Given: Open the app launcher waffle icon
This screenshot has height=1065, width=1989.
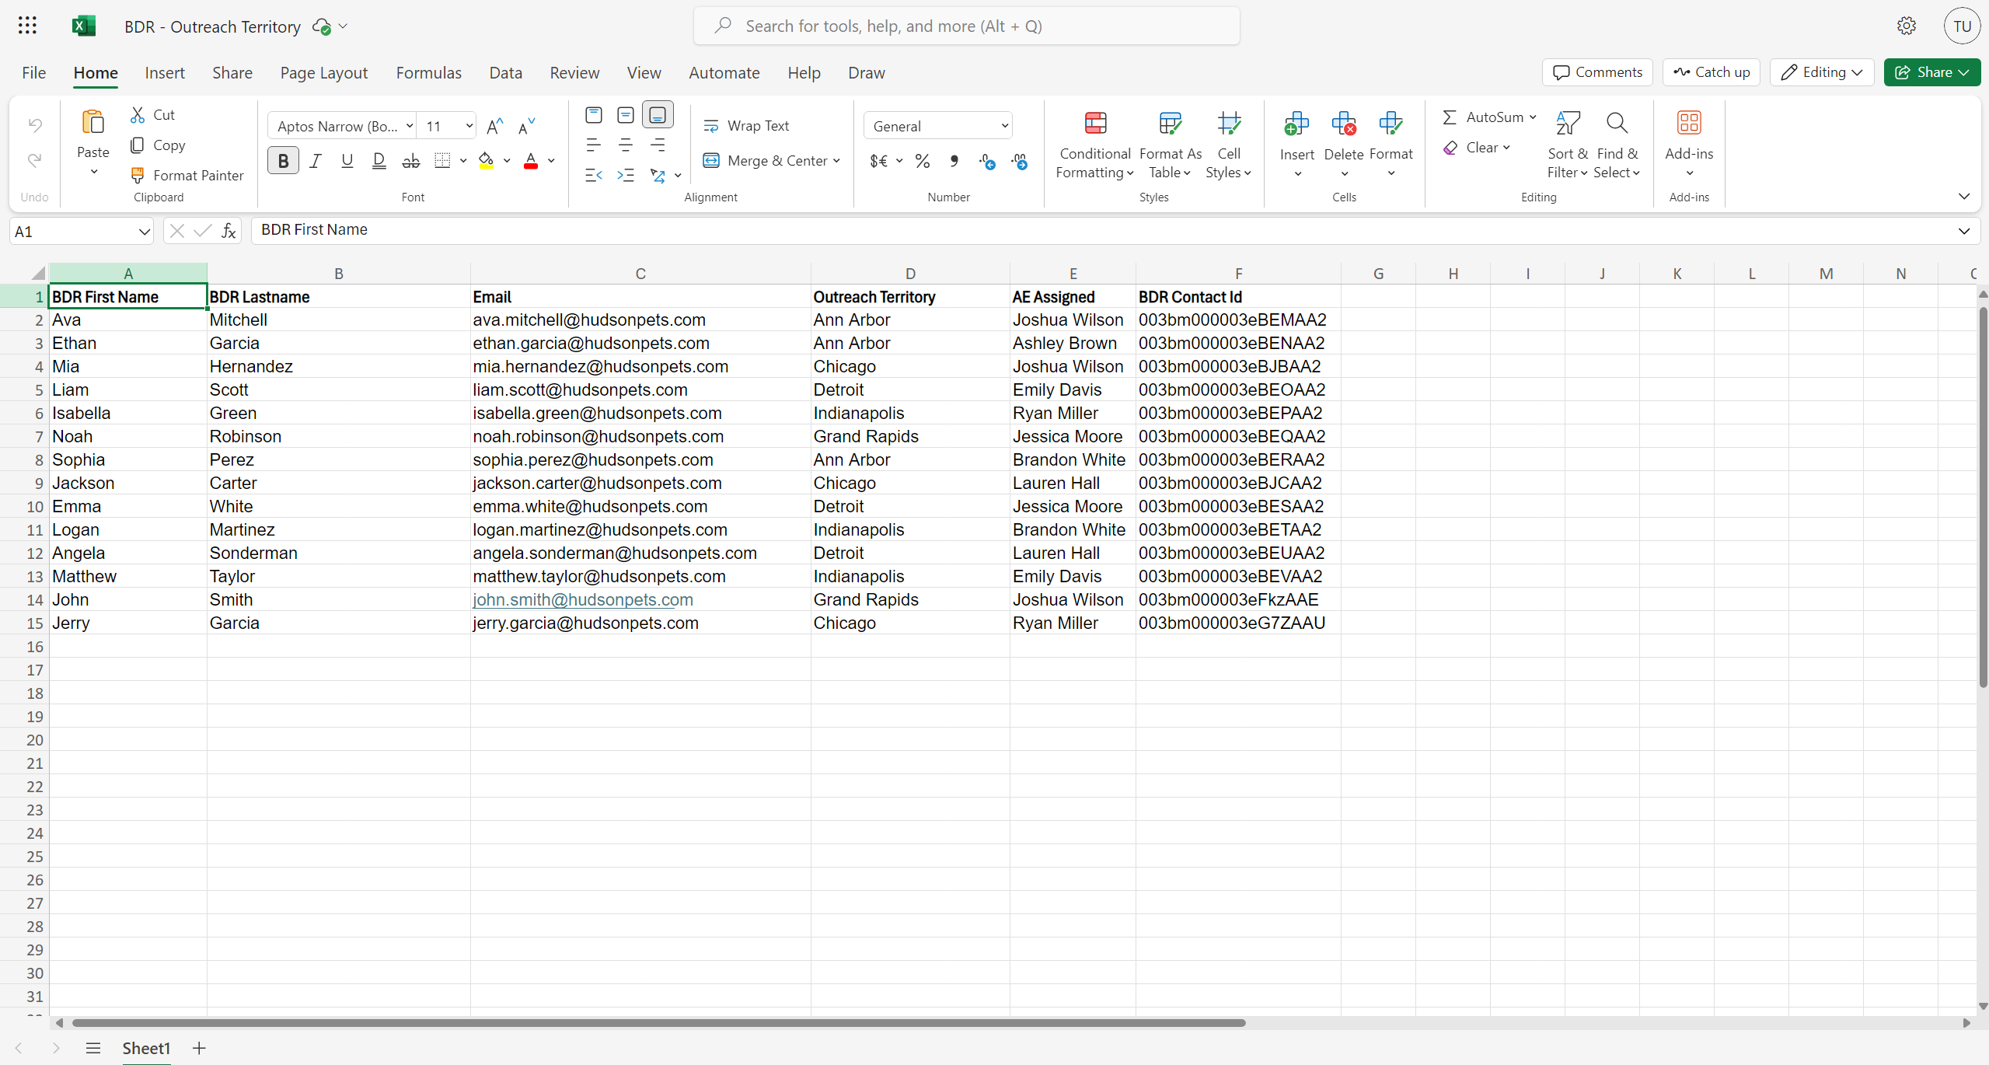Looking at the screenshot, I should point(27,26).
